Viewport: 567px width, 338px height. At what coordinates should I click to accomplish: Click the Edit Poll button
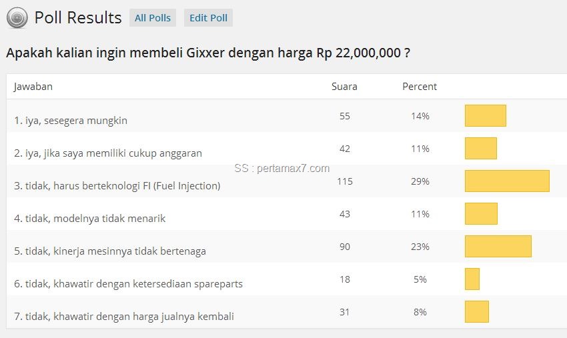[208, 18]
